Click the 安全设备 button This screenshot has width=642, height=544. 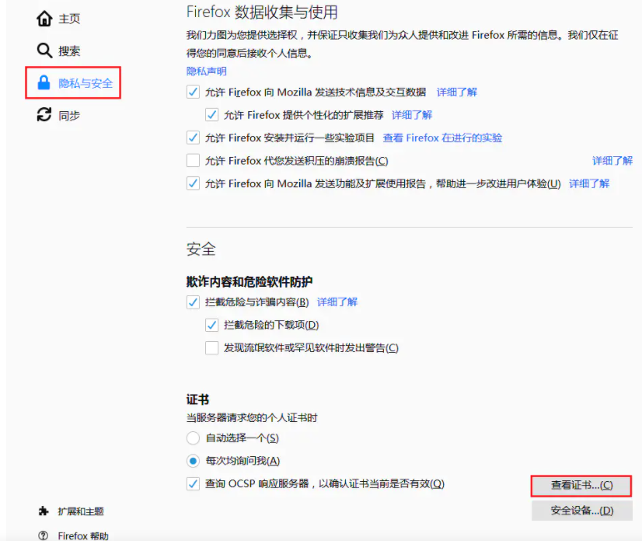582,511
